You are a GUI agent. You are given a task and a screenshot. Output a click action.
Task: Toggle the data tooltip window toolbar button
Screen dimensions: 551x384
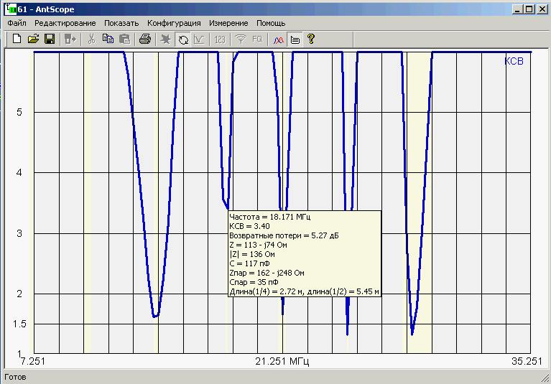[295, 39]
